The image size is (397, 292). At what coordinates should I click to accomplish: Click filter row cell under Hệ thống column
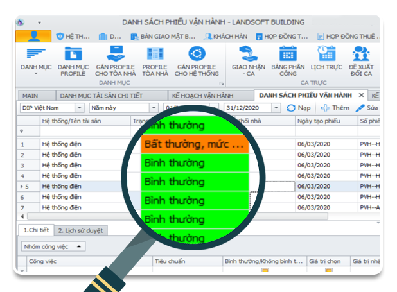[x=85, y=132]
